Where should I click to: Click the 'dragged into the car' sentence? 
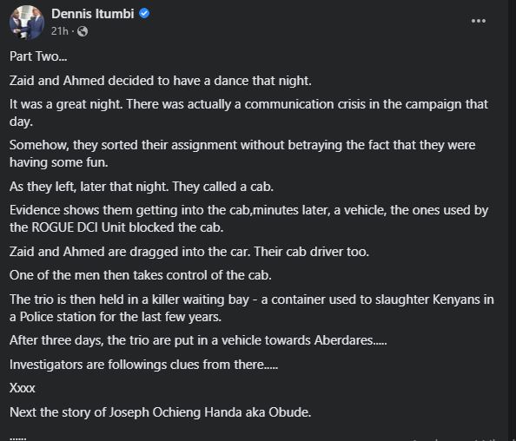tap(189, 252)
